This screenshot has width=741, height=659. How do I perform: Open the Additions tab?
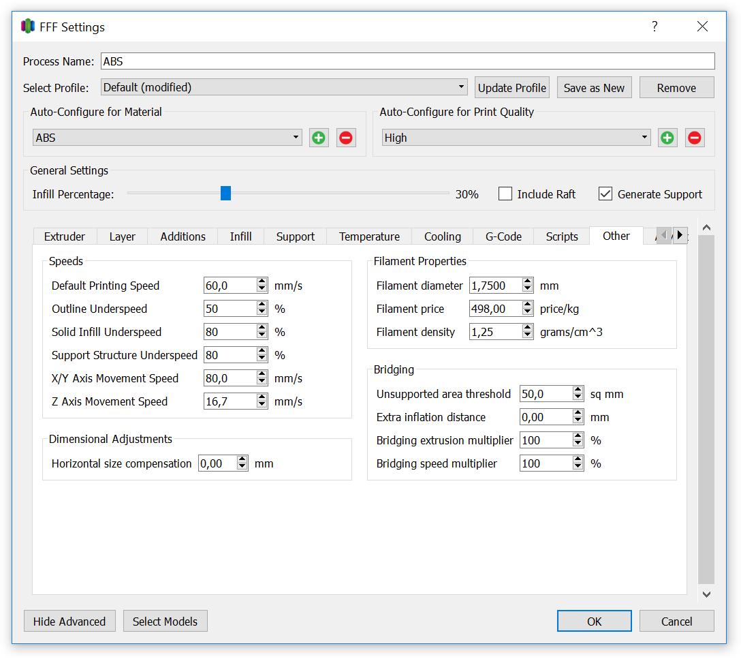183,236
